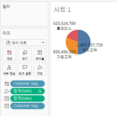Image resolution: width=117 pixels, height=116 pixels.
Task: Select the 합계(Sales) pill with delta symbol
Action: point(27,91)
